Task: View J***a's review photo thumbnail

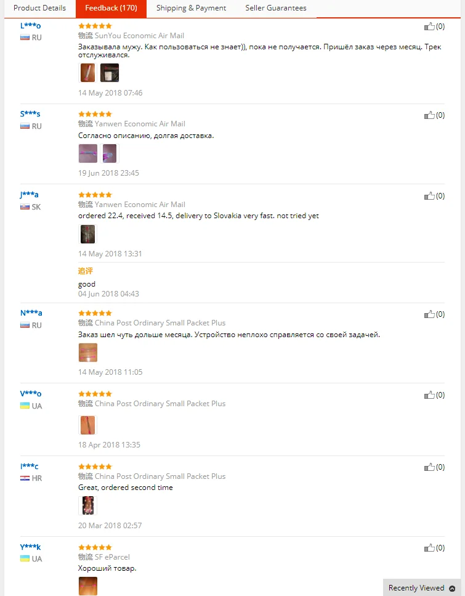Action: click(87, 234)
